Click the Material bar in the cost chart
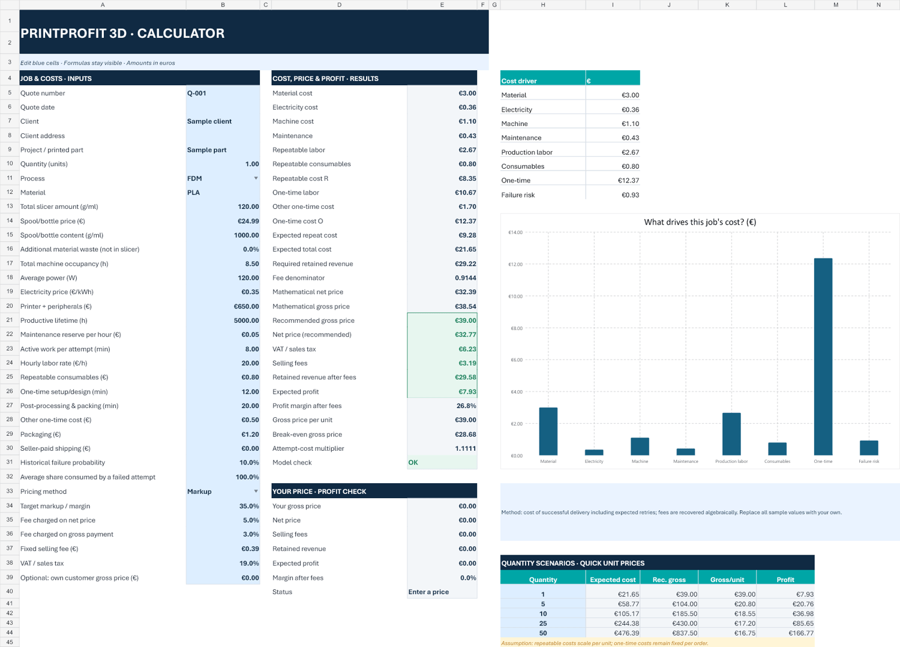900x647 pixels. click(x=548, y=432)
